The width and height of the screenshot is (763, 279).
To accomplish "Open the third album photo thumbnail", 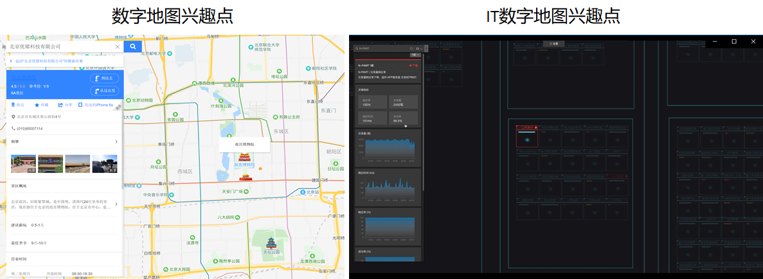I will pyautogui.click(x=77, y=164).
